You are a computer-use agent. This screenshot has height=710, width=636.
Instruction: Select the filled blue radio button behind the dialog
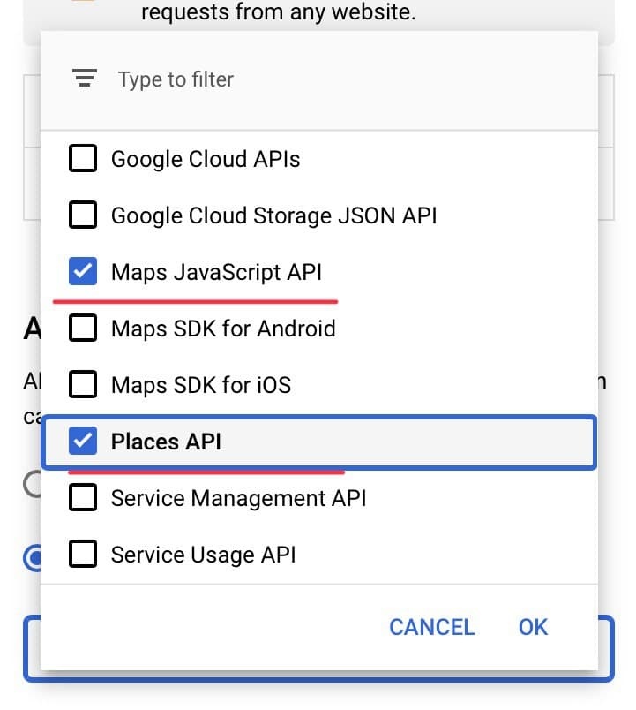click(33, 558)
